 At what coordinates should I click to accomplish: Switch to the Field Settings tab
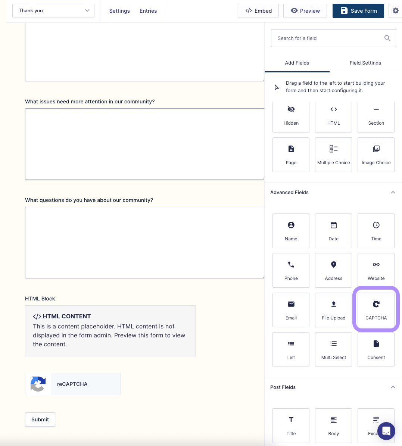point(365,63)
